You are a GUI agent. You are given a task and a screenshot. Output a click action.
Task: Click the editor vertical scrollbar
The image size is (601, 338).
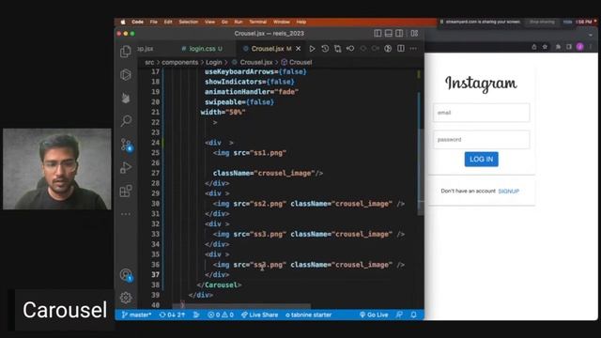(x=421, y=173)
